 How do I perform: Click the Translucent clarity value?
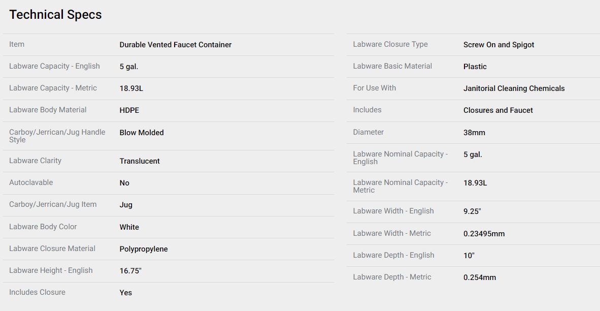(x=140, y=161)
